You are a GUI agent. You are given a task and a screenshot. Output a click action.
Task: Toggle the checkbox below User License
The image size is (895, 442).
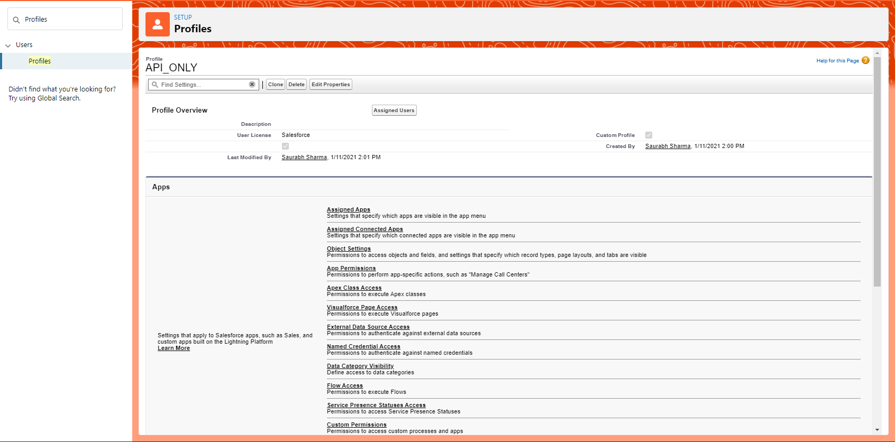pos(285,146)
